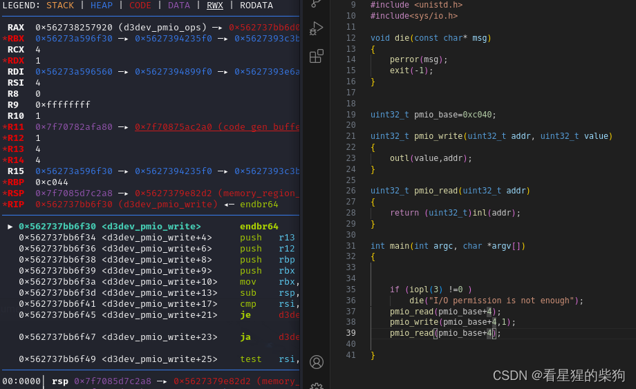Click the RSP address 0x7f7085d7c2a8
Screen dimensions: 636x389
click(74, 193)
